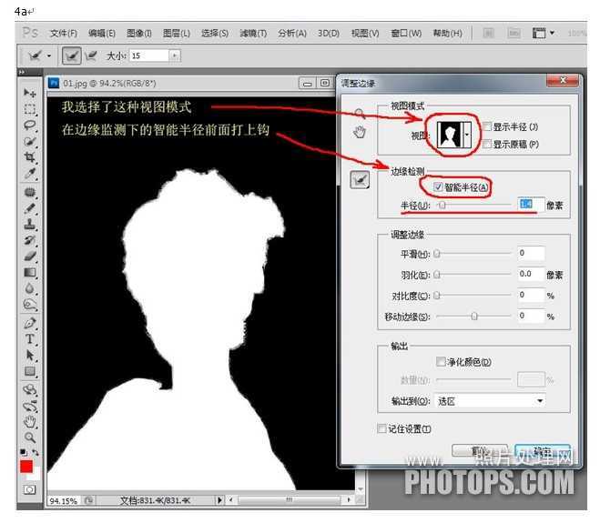
Task: Click 确定 OK button in dialog
Action: coord(543,451)
